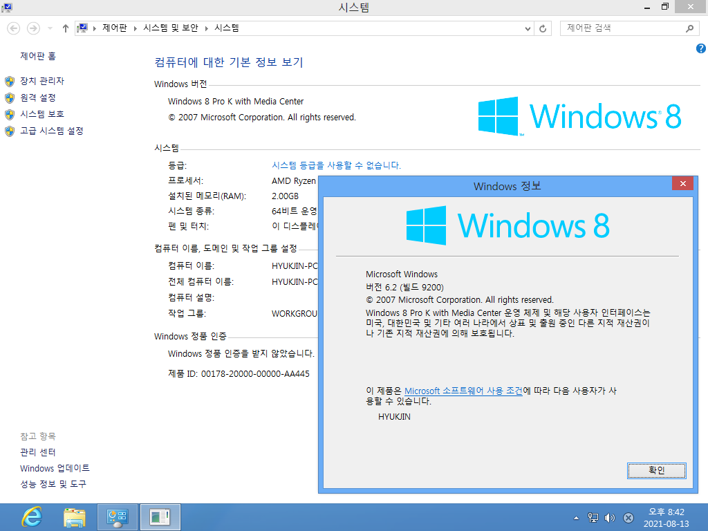
Task: Refresh the address bar location
Action: click(x=543, y=28)
